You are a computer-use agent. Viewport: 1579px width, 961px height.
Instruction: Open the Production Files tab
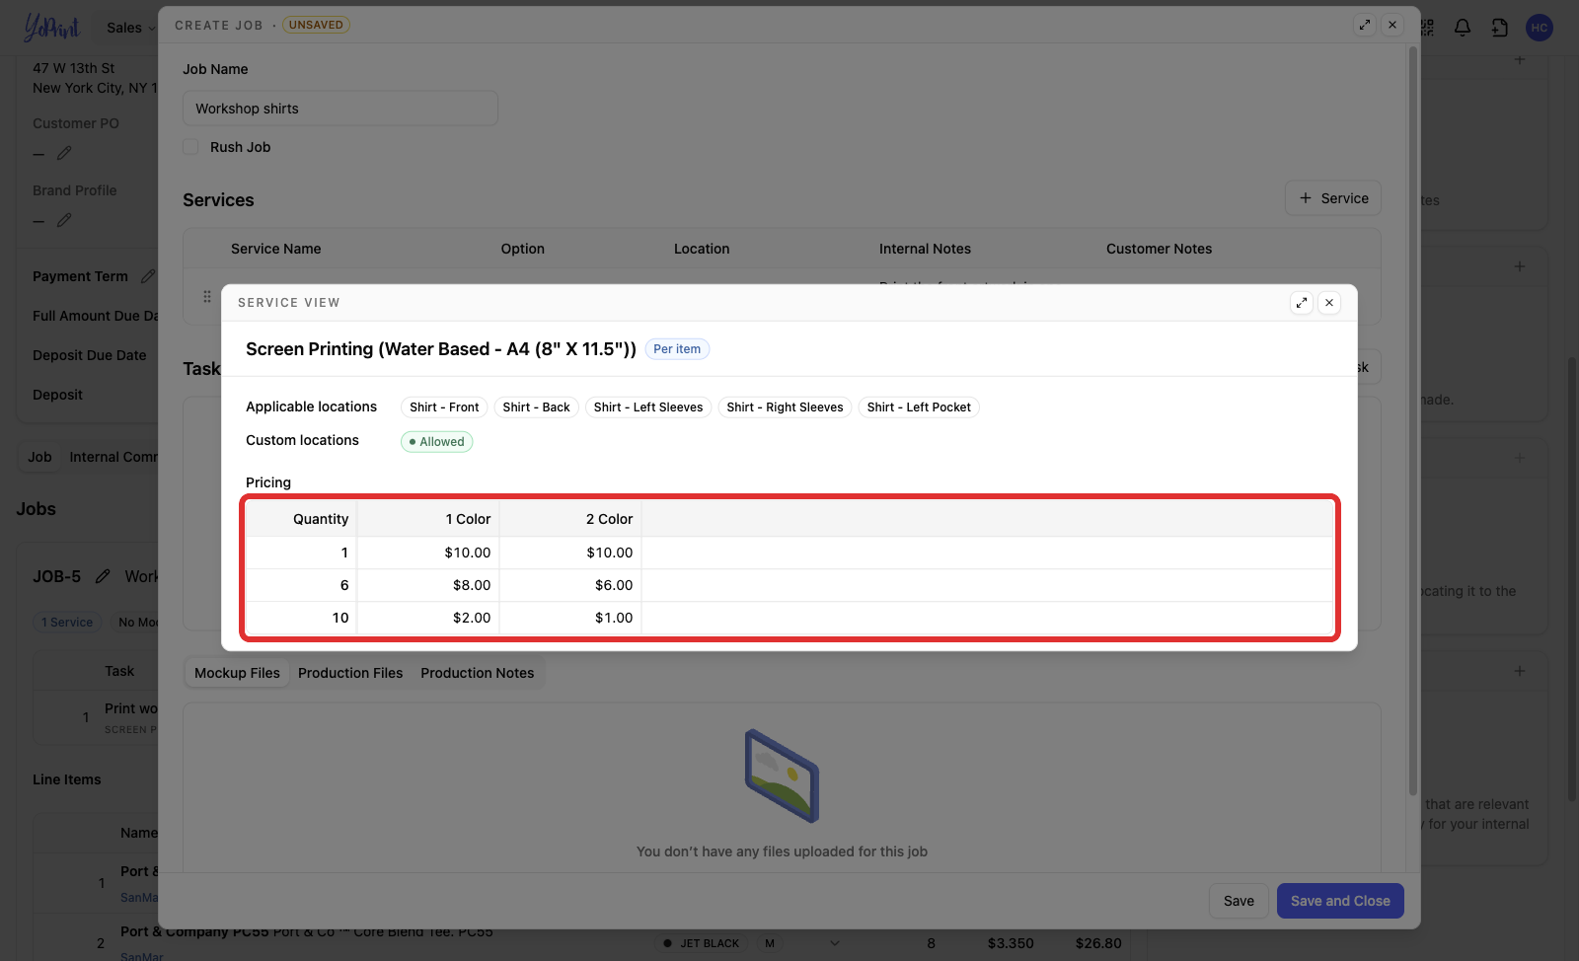pos(350,673)
